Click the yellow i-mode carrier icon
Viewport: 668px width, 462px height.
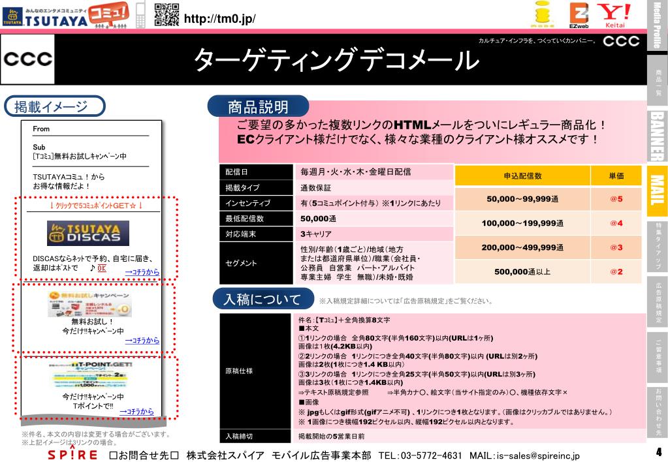click(543, 14)
